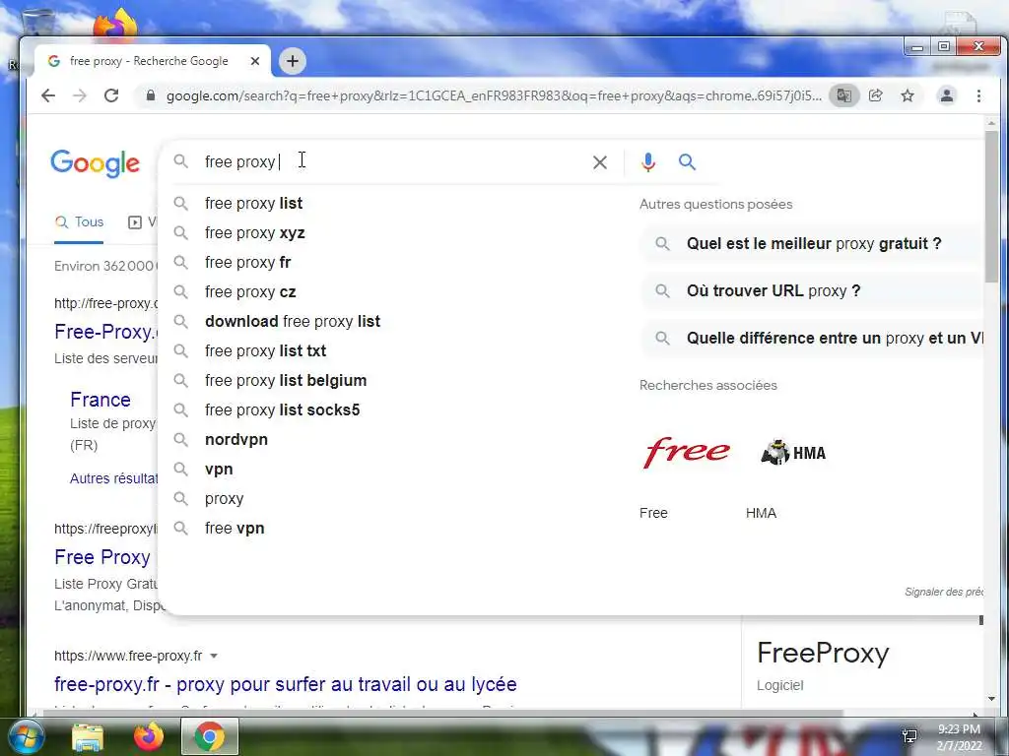Choose suggestion download free proxy list
Viewport: 1009px width, 756px height.
[292, 322]
